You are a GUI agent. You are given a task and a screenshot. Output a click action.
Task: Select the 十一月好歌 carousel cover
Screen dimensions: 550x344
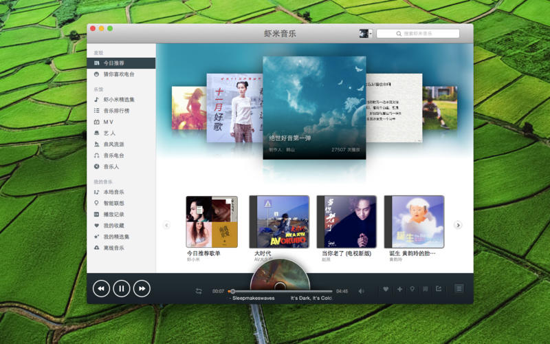234,108
